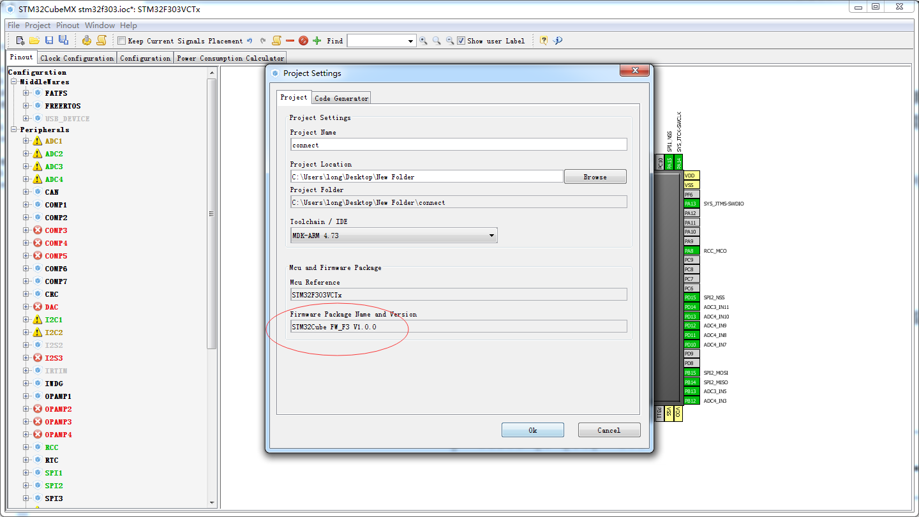The image size is (919, 517).
Task: Click the scroll up arrow of tree panel
Action: point(213,73)
